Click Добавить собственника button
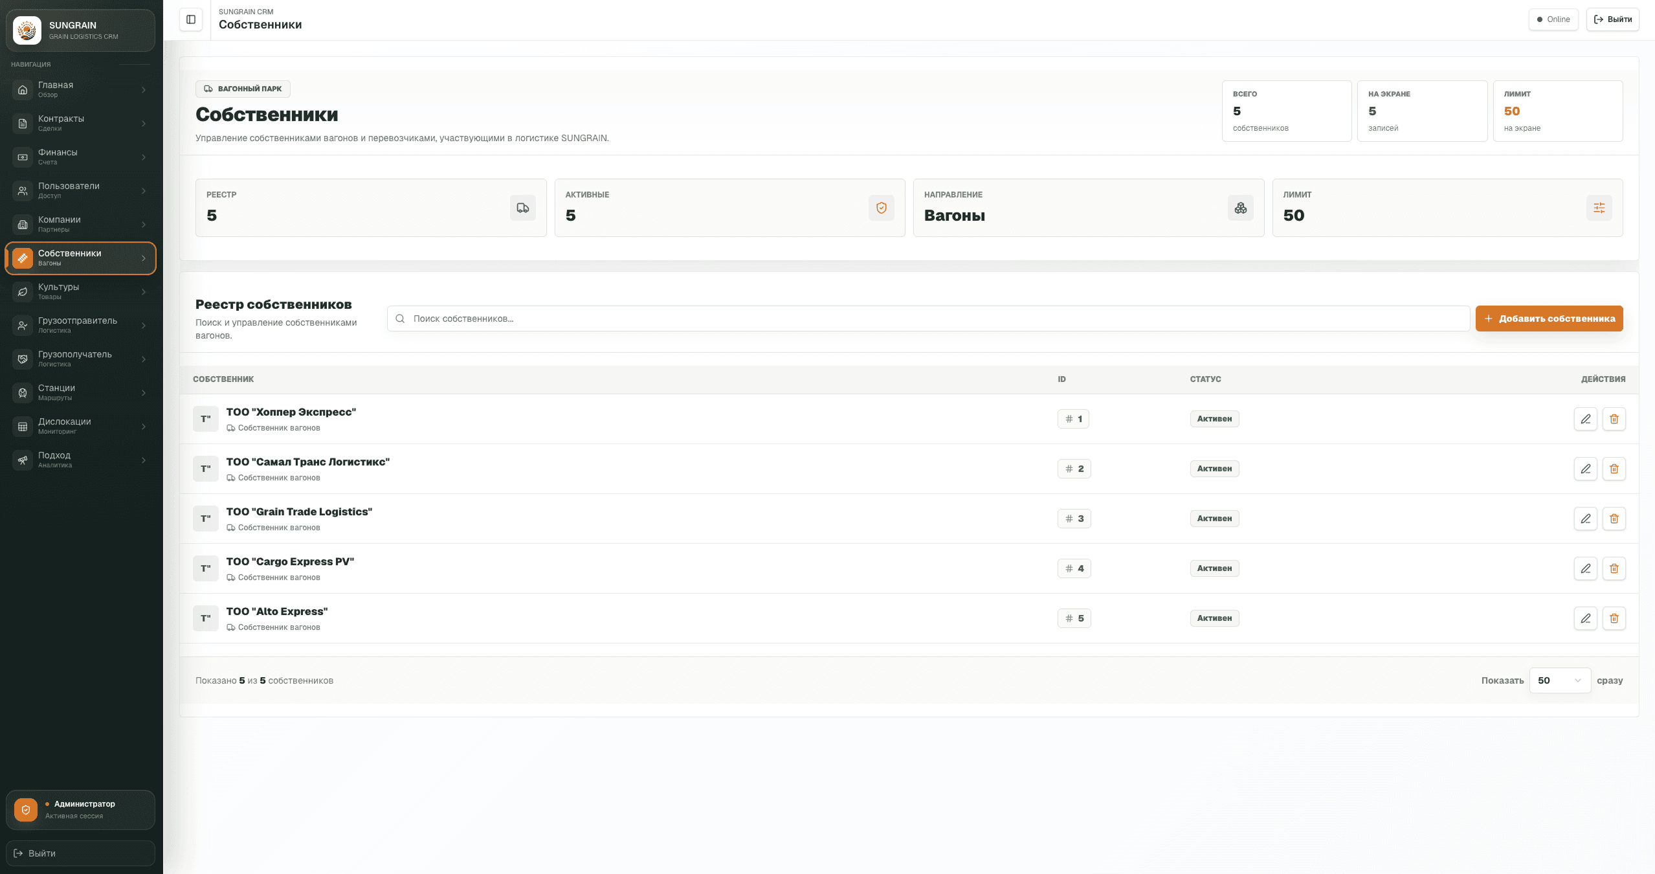Screen dimensions: 1655x874 [x=1549, y=319]
